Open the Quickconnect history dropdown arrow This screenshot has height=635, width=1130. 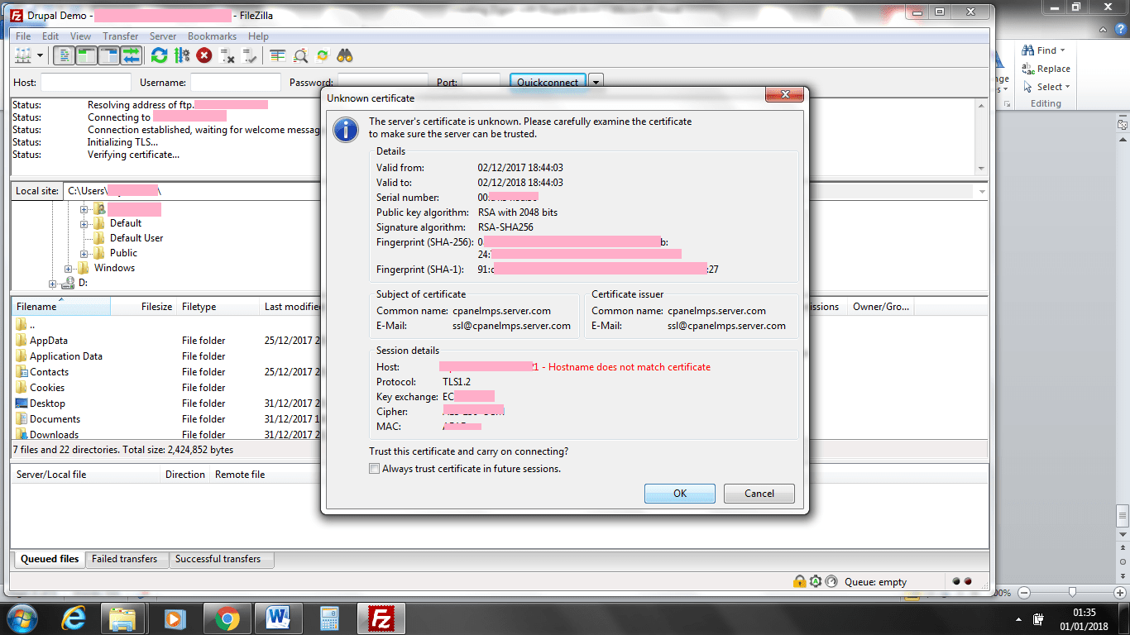[x=596, y=82]
